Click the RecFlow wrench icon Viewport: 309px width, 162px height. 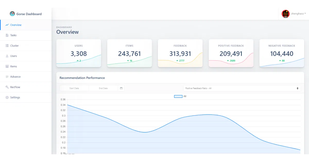pos(7,87)
